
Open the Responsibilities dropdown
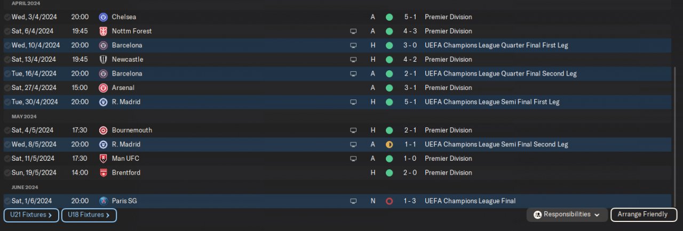click(x=567, y=214)
